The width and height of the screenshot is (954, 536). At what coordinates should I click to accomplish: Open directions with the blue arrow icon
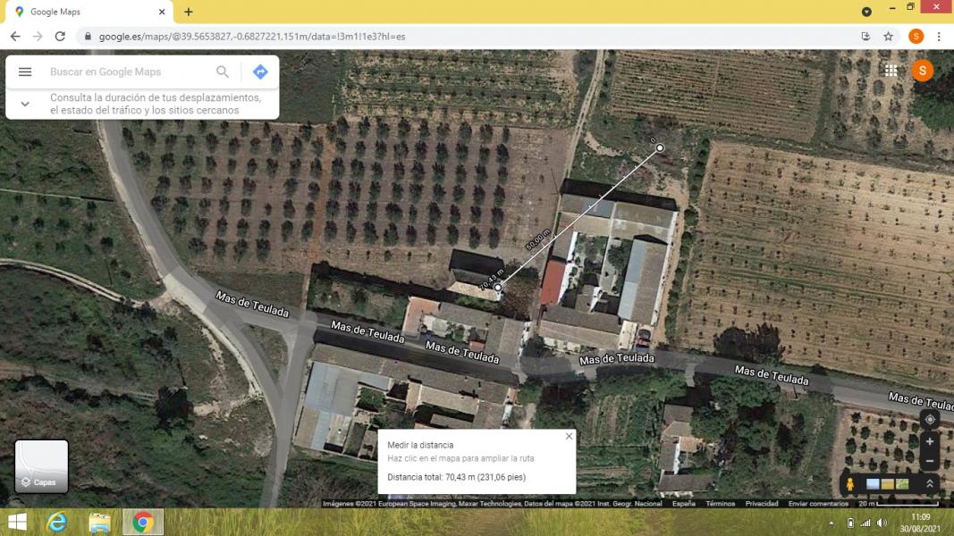pos(260,72)
